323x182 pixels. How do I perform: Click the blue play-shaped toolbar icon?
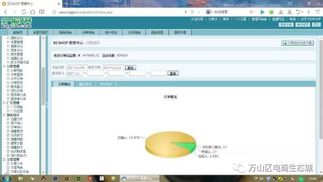[262, 12]
